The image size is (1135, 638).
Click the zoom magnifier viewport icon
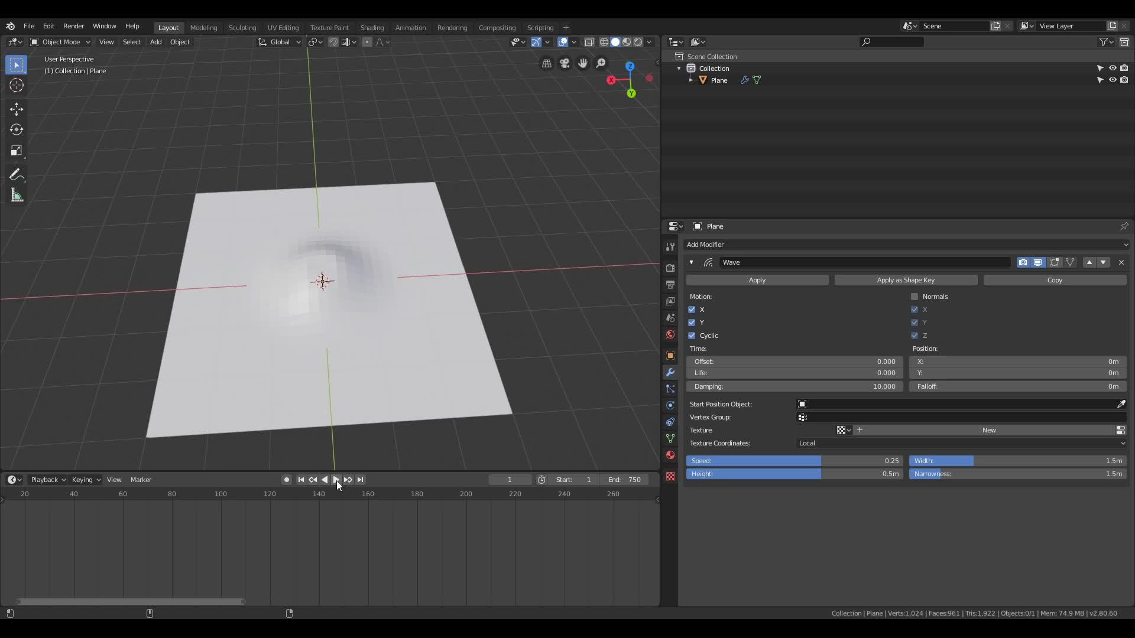pos(601,63)
